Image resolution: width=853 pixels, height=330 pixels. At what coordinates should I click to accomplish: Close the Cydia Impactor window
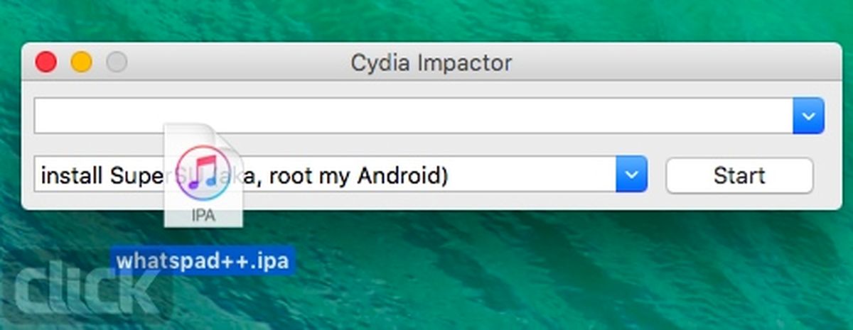point(46,62)
